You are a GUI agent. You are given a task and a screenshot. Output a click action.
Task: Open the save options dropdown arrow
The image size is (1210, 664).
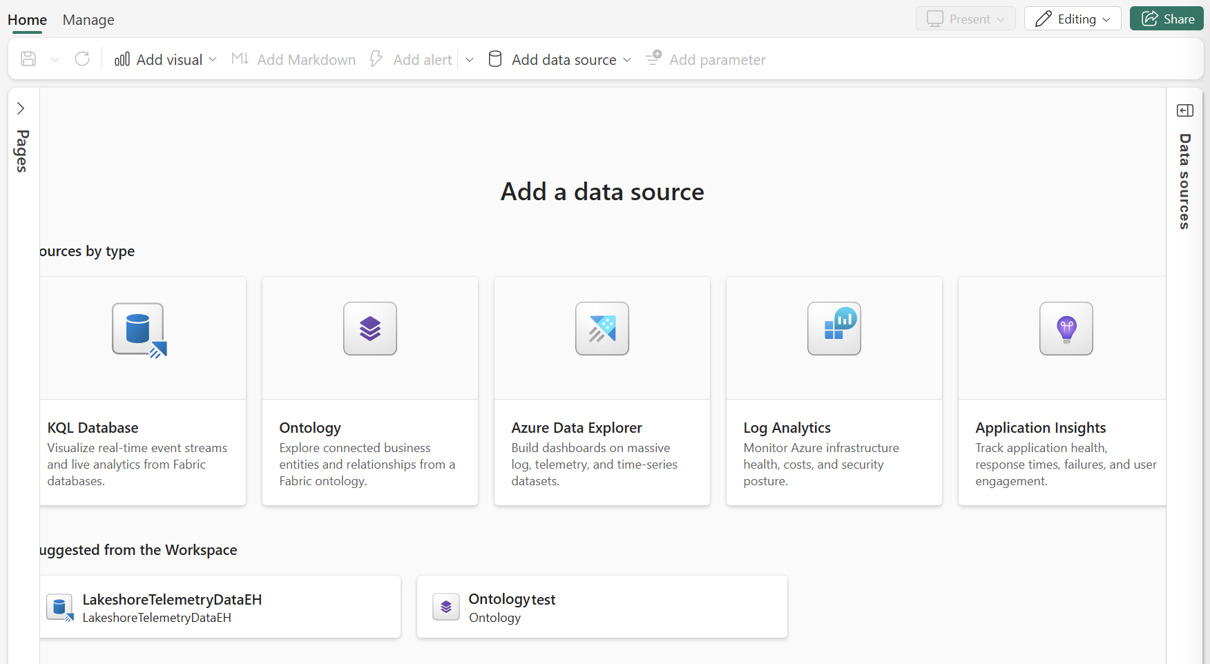tap(55, 60)
